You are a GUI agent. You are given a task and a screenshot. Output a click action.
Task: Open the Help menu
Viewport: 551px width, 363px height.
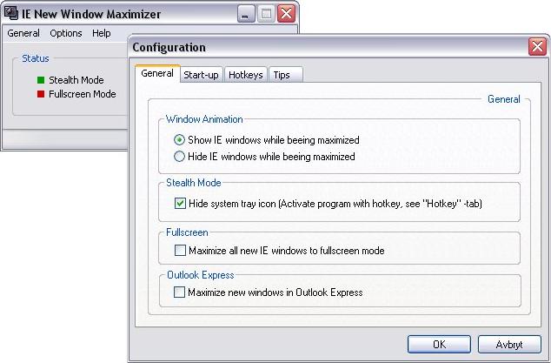(101, 33)
